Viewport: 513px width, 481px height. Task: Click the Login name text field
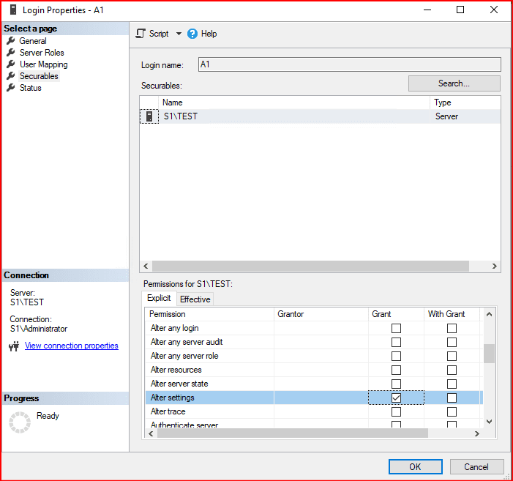click(x=349, y=64)
